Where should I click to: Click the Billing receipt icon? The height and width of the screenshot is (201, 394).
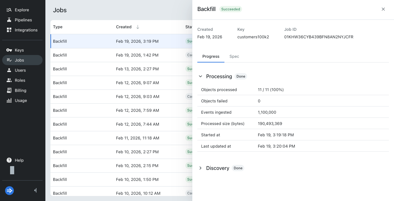[x=9, y=90]
